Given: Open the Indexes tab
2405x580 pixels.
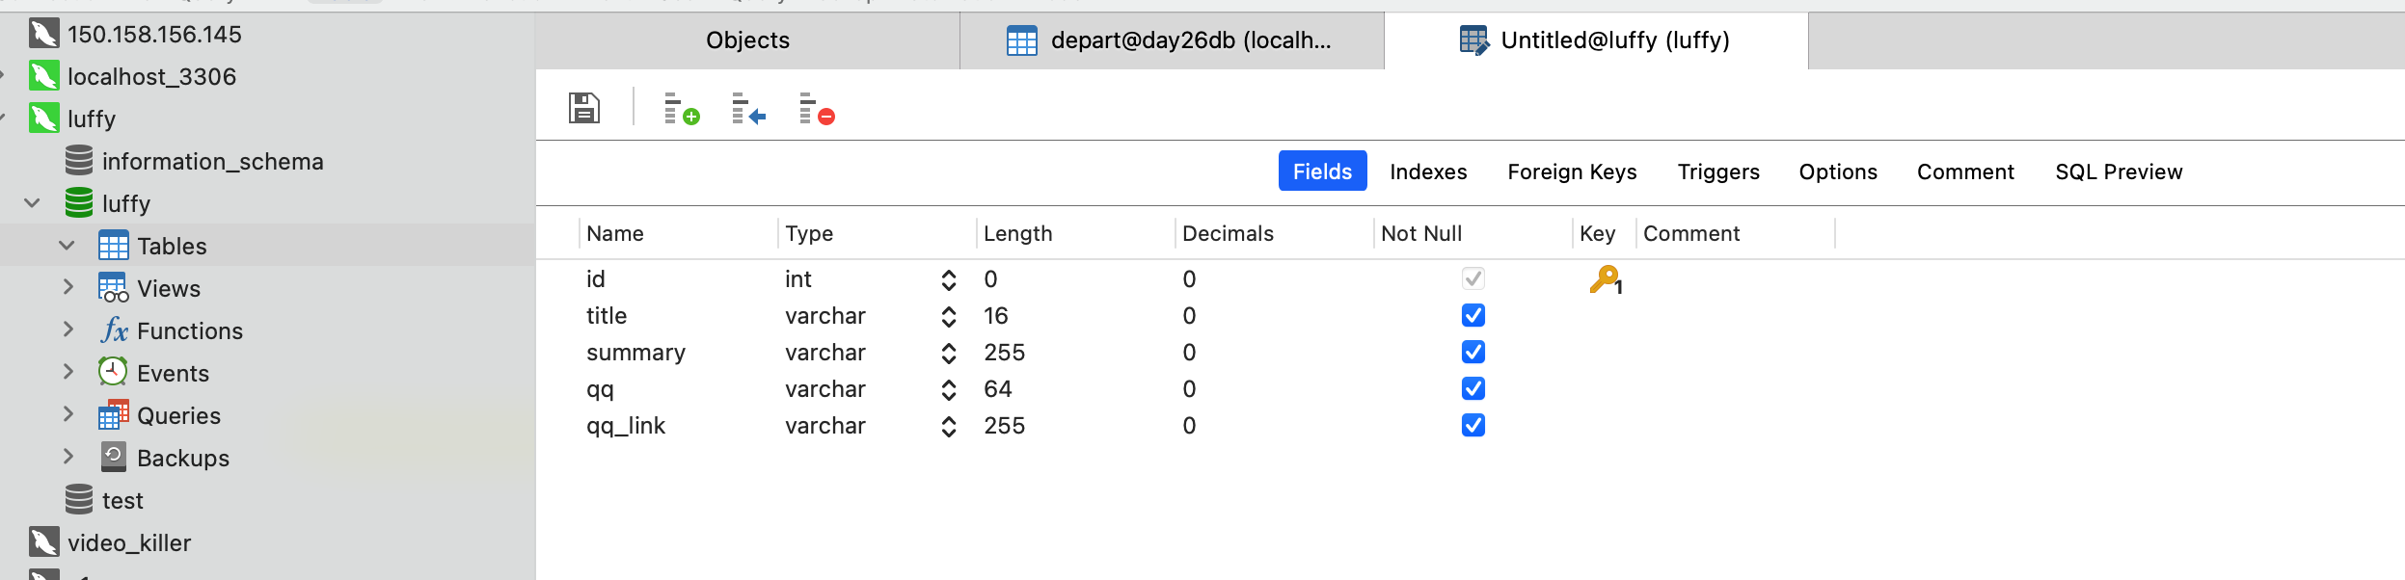Looking at the screenshot, I should pyautogui.click(x=1428, y=171).
